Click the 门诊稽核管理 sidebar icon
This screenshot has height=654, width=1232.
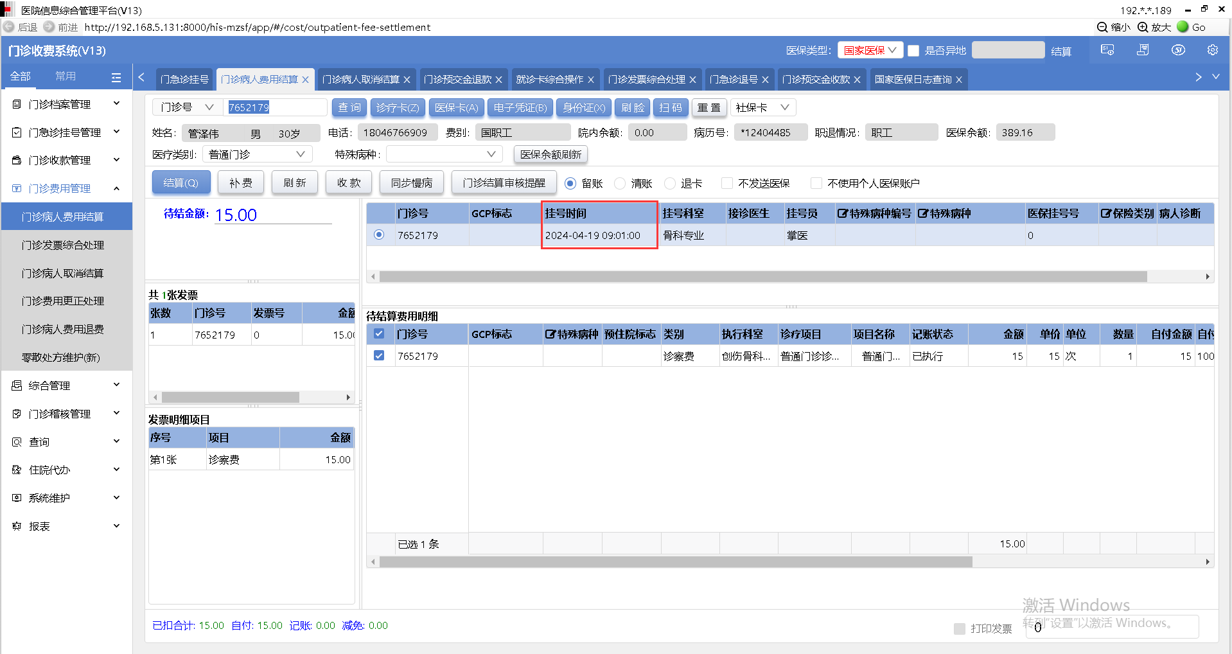(x=17, y=414)
